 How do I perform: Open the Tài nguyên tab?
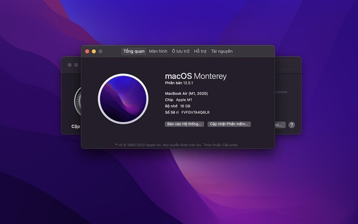[222, 51]
